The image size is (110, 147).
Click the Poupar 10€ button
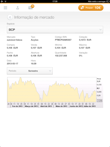(x=91, y=8)
